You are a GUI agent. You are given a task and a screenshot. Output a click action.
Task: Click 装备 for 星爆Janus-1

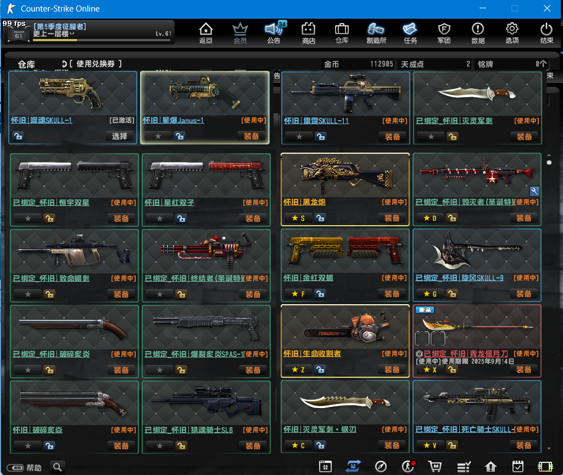252,136
